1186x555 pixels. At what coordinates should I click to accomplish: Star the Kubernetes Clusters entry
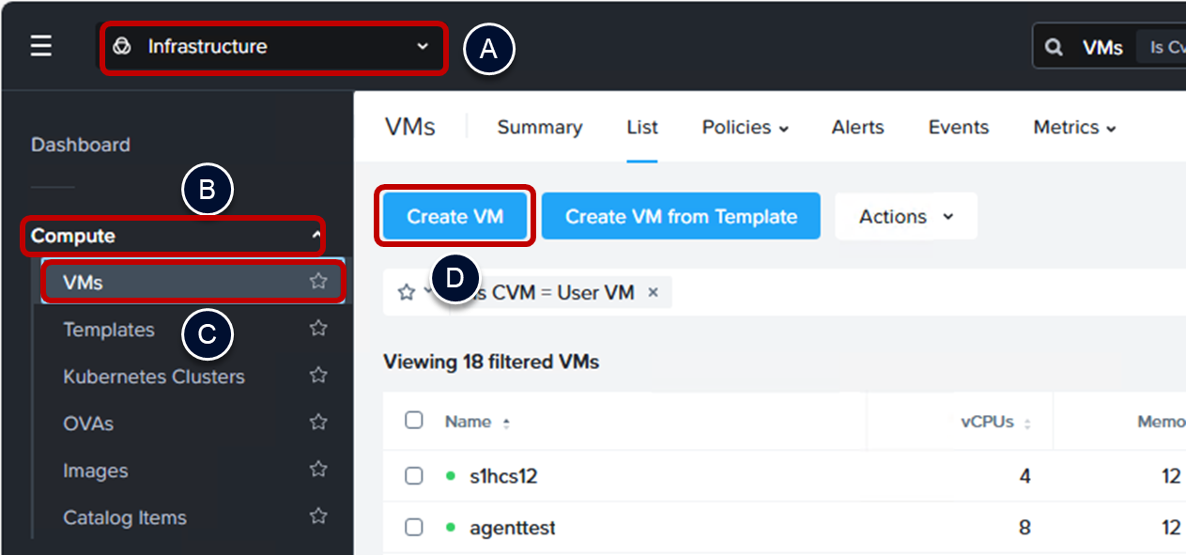click(318, 376)
